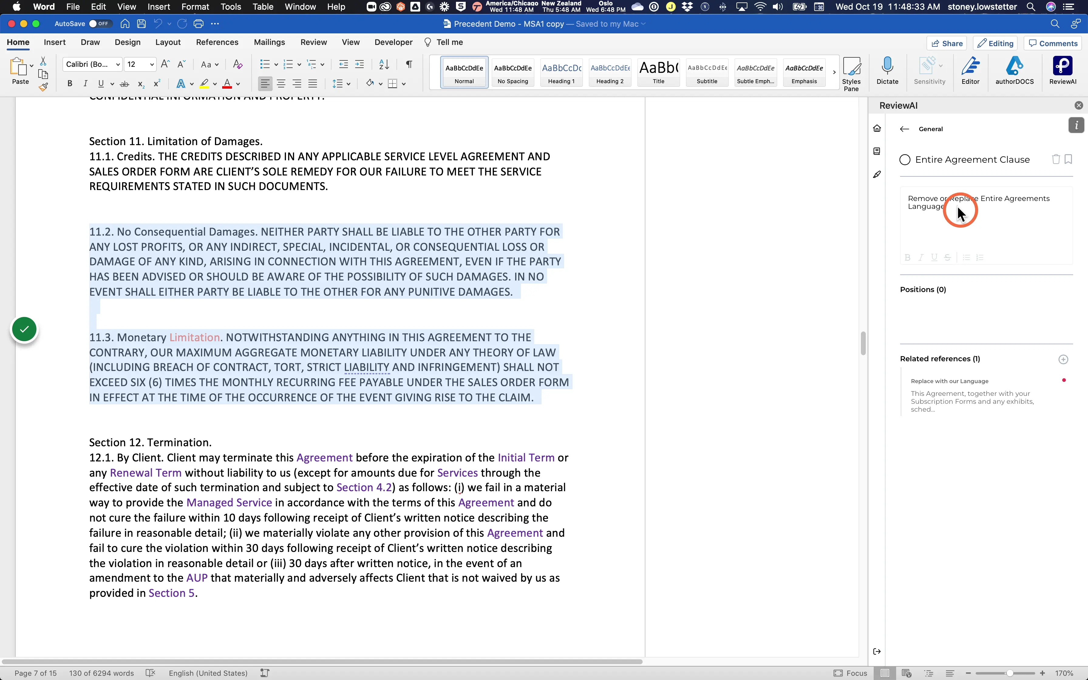Open the Table menu in menu bar
This screenshot has width=1088, height=680.
[x=263, y=7]
